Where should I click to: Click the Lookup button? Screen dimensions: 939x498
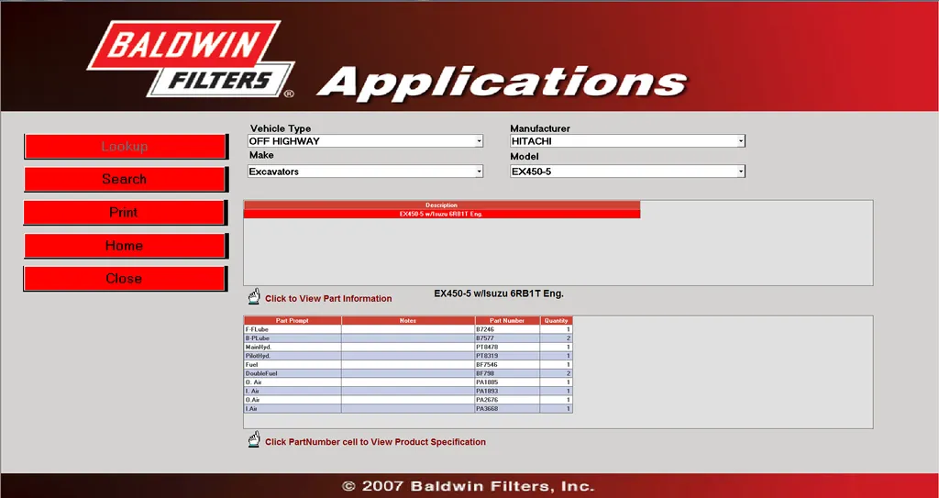(x=125, y=147)
